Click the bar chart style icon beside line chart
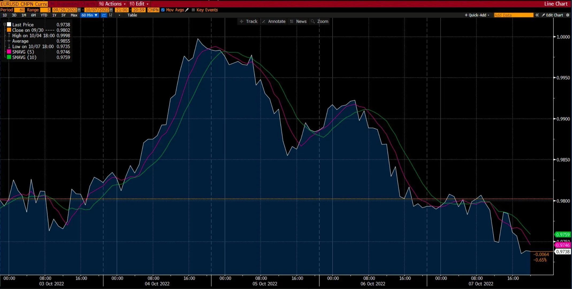 pyautogui.click(x=110, y=15)
